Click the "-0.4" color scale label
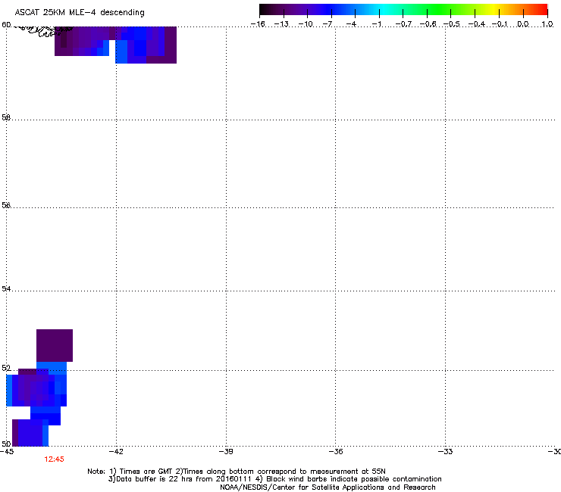Viewport: 561px width, 492px height. 477,24
